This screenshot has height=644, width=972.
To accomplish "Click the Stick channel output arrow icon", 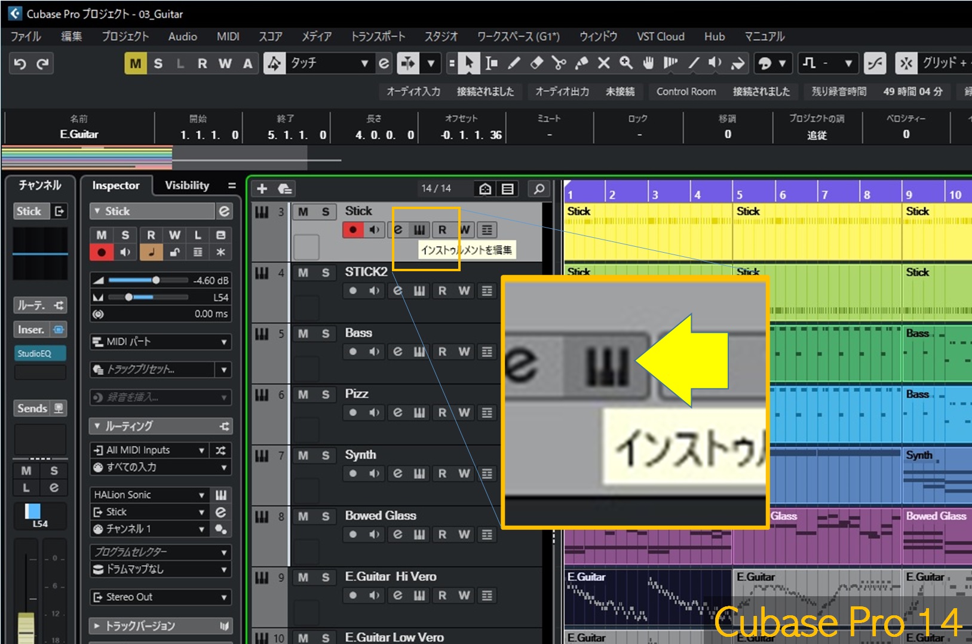I will point(59,211).
